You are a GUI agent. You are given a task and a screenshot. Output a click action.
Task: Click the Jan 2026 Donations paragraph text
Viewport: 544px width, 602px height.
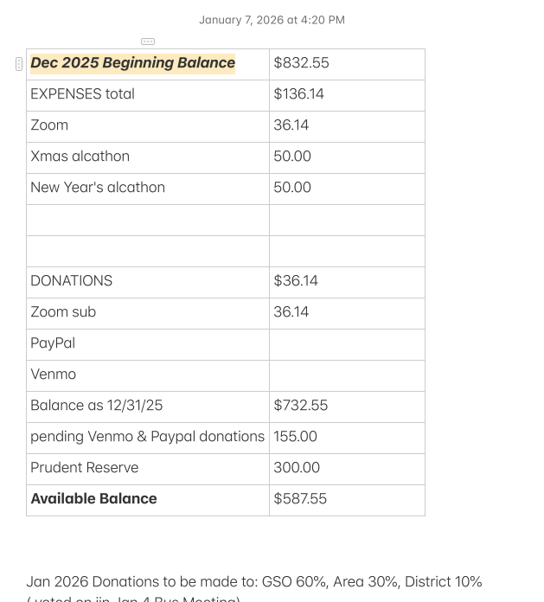[x=253, y=582]
